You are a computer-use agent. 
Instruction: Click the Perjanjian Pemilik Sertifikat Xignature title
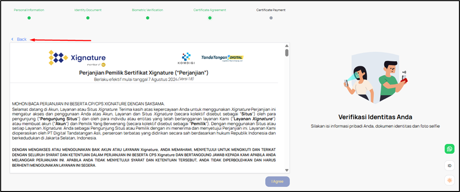(x=144, y=72)
